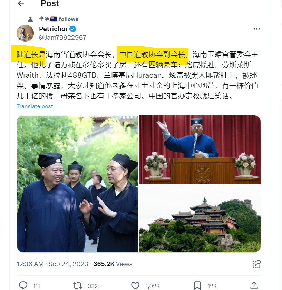Image resolution: width=282 pixels, height=290 pixels.
Task: Open Petrichor's profile avatar
Action: 25,33
